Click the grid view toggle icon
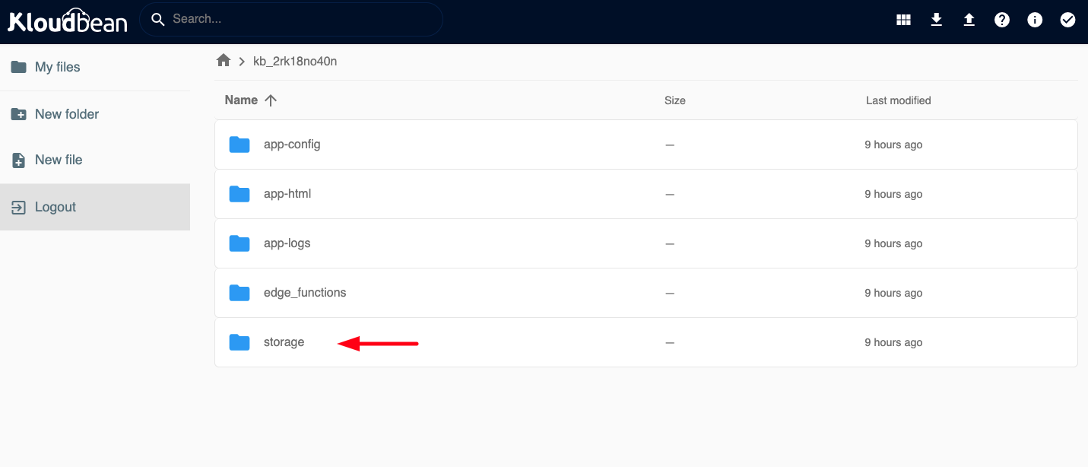This screenshot has width=1088, height=467. pyautogui.click(x=903, y=21)
